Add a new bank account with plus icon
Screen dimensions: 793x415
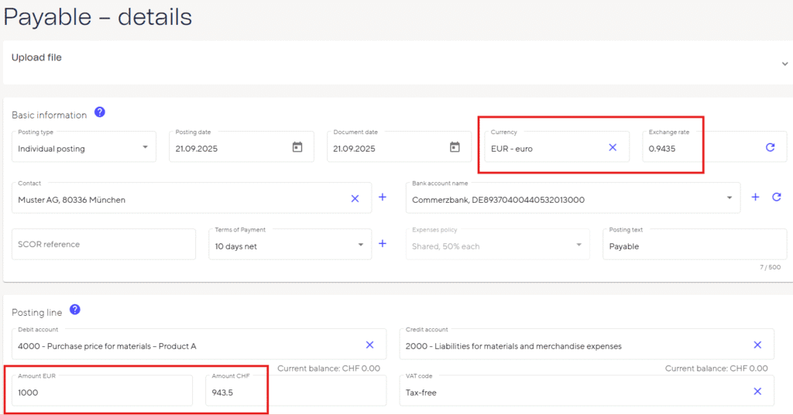click(x=756, y=198)
